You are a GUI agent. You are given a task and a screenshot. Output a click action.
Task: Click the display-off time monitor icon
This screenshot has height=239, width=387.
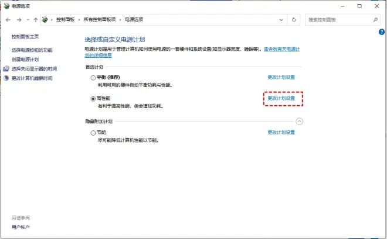6,68
